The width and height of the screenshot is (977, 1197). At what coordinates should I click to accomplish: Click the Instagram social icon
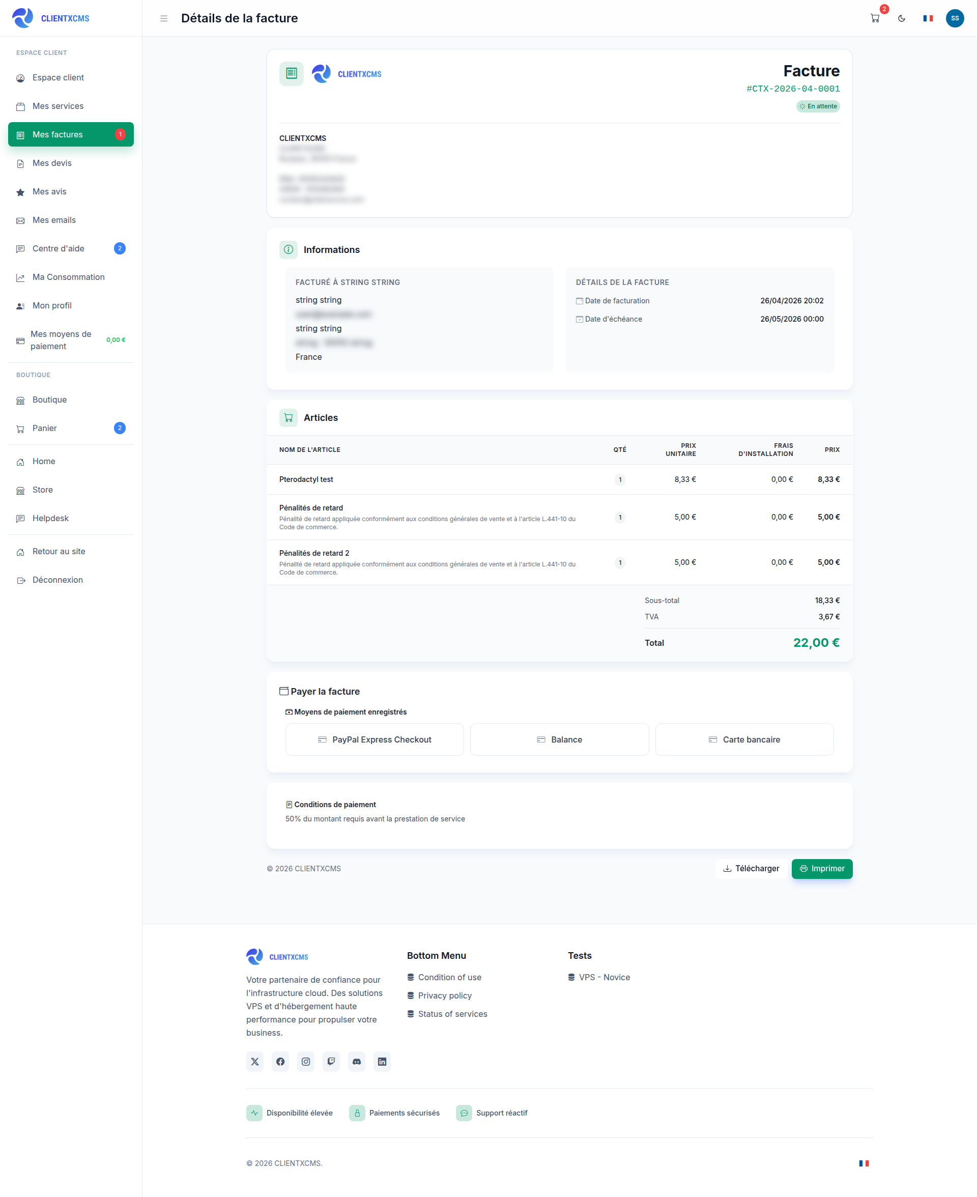click(x=306, y=1062)
